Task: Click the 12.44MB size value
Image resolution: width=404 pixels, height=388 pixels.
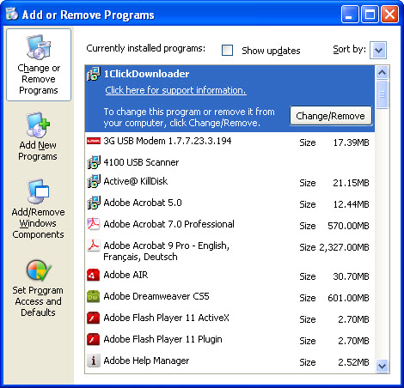Action: (351, 204)
